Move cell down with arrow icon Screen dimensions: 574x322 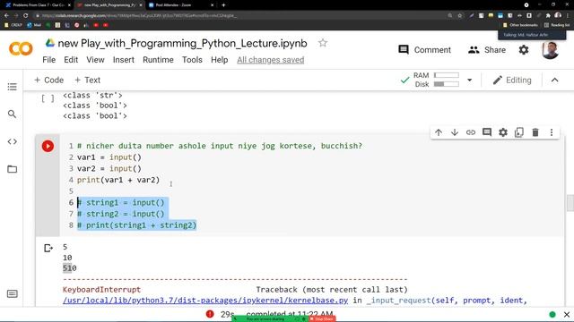455,132
